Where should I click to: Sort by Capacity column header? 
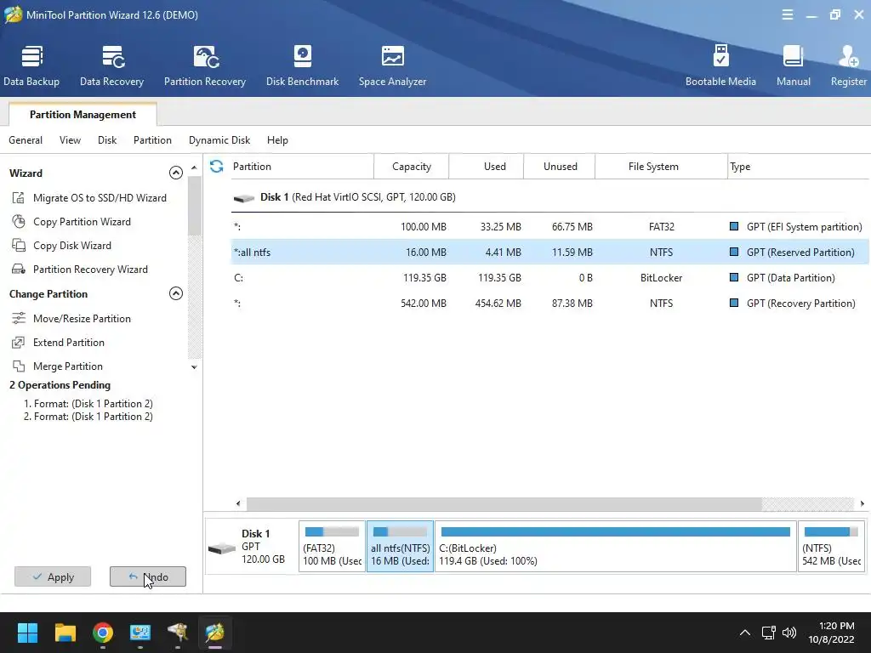point(411,166)
